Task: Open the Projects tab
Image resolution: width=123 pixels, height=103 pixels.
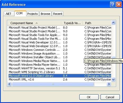Action: pos(33,14)
